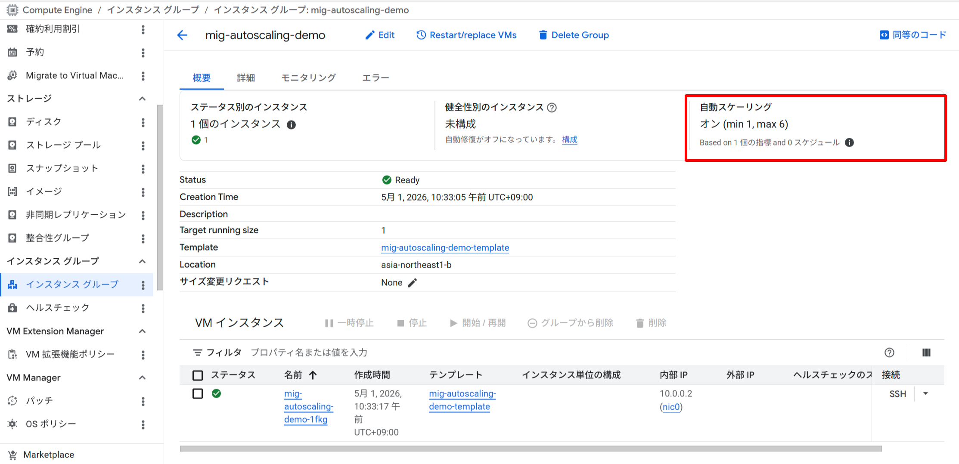Viewport: 959px width, 464px height.
Task: Open 確約利用割引 in sidebar
Action: click(53, 29)
